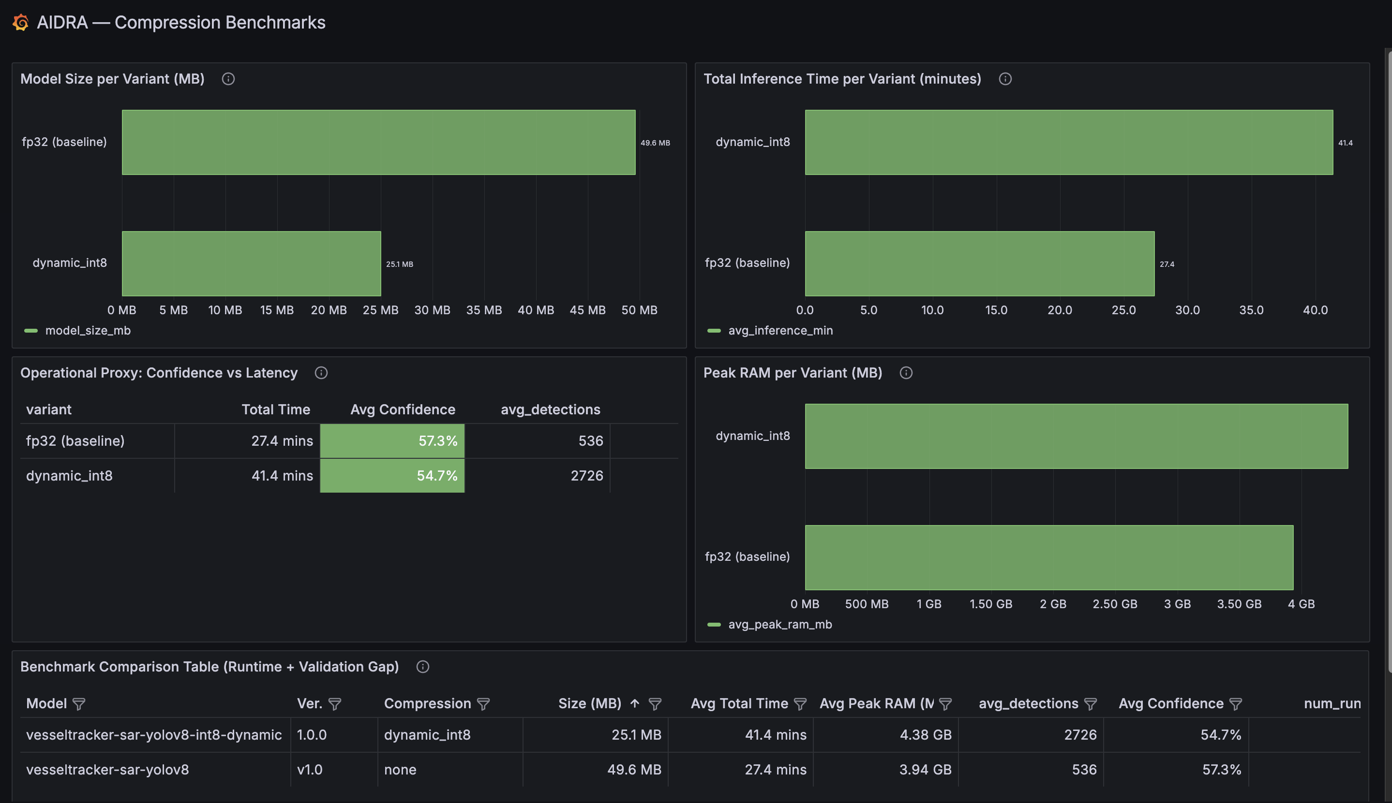
Task: Sort by Total Time column header
Action: [x=276, y=409]
